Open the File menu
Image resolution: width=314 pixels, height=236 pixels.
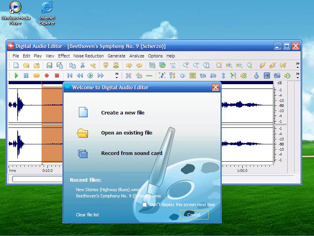(x=16, y=56)
